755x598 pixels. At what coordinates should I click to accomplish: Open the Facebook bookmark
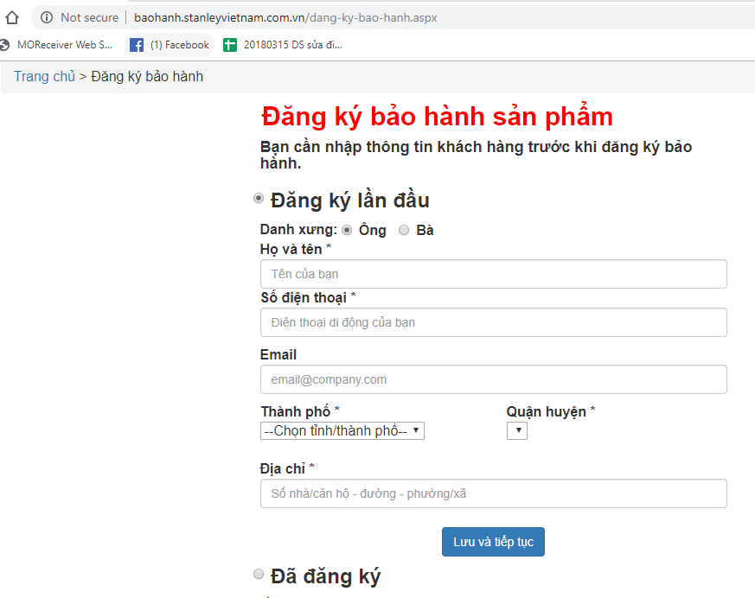pos(170,45)
